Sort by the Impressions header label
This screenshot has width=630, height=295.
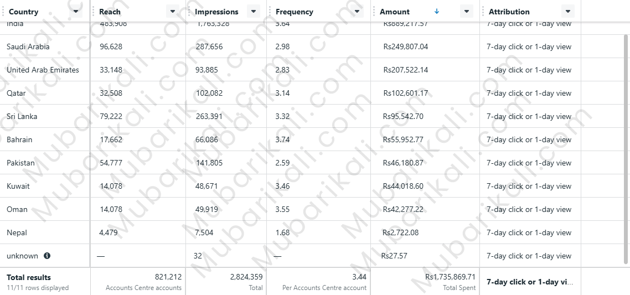(x=216, y=12)
